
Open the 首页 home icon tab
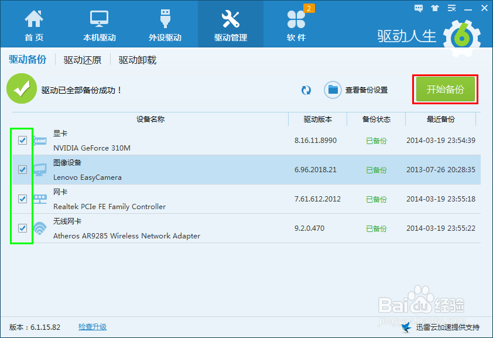click(34, 19)
